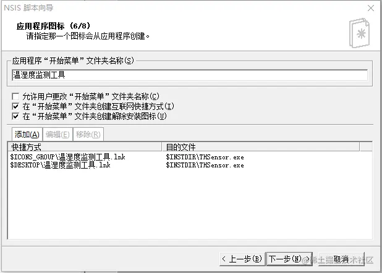Click the 添加(A) add shortcut button

(27, 134)
